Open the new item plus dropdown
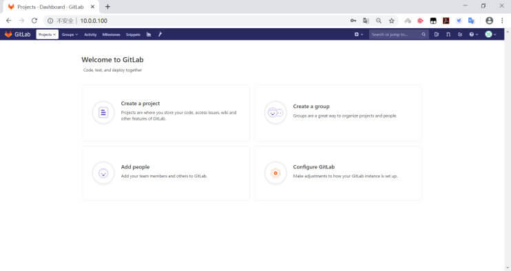The image size is (511, 271). (359, 34)
